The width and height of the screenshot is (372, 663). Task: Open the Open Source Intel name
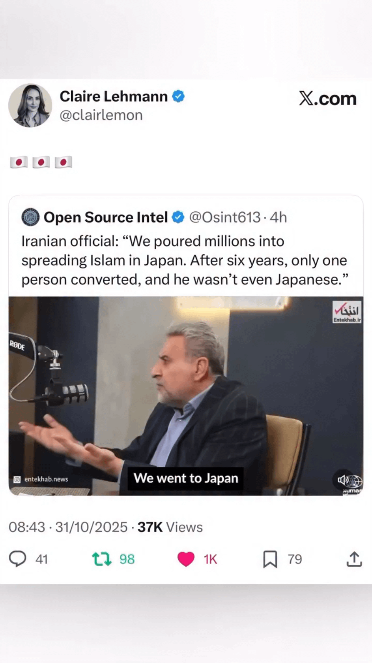106,217
